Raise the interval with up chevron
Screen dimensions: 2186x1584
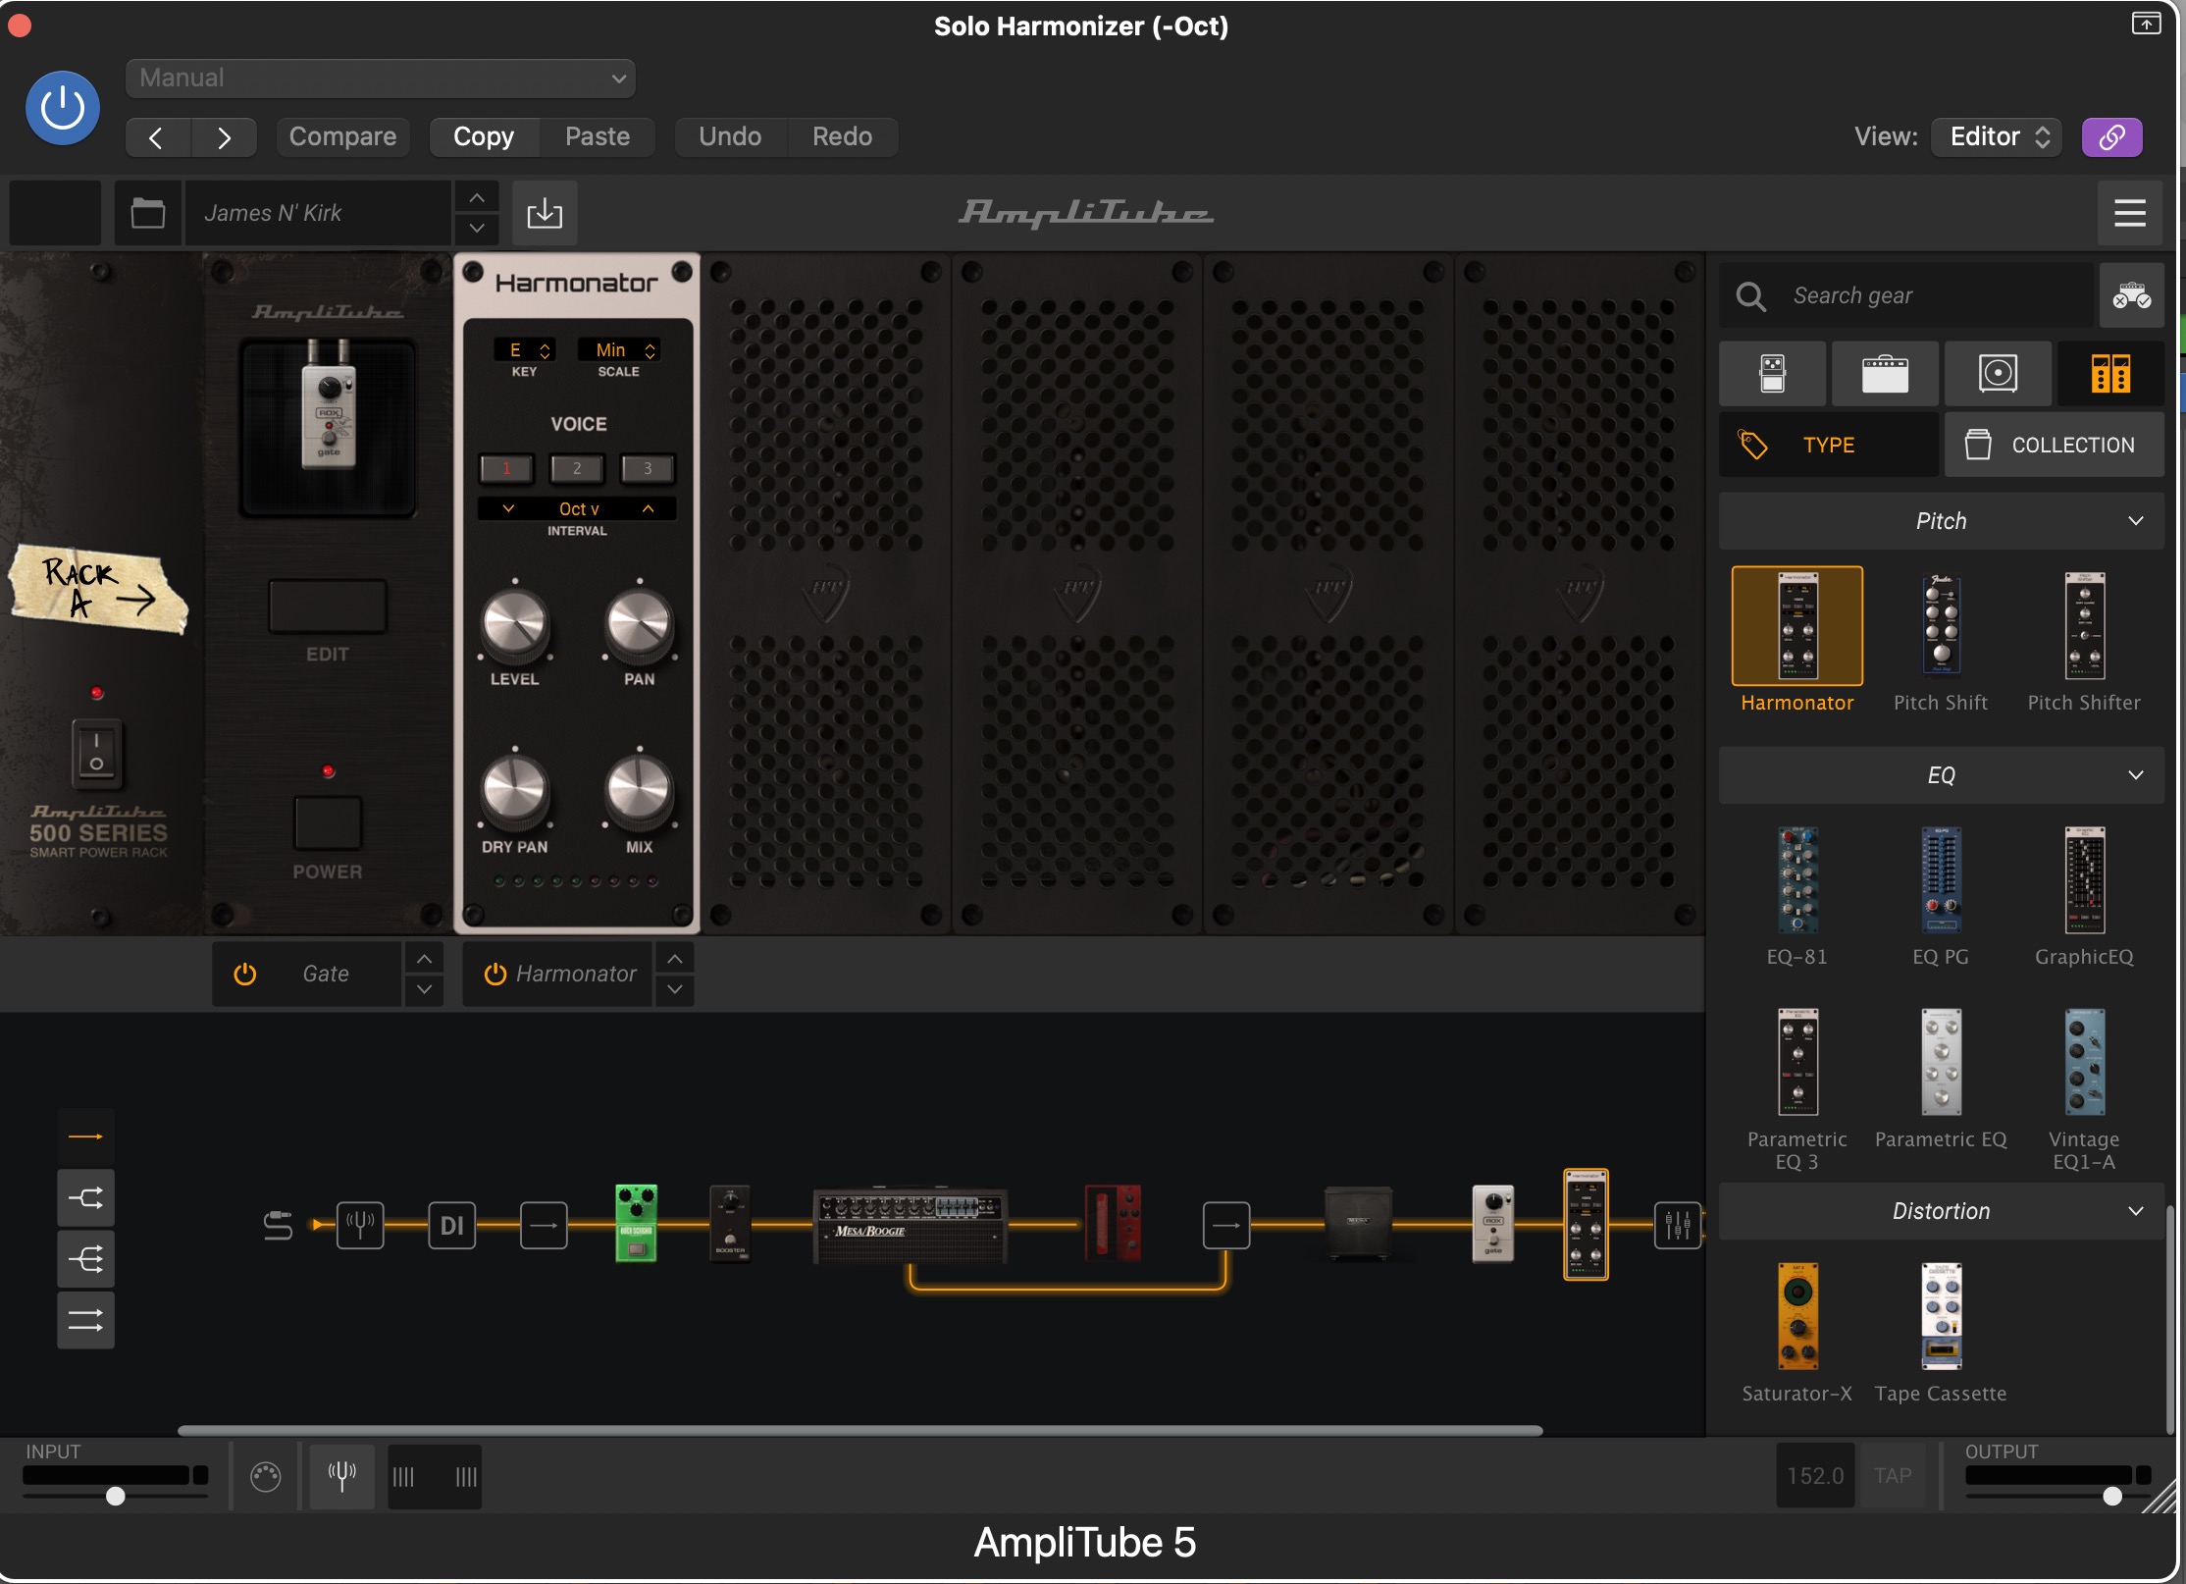pos(648,508)
